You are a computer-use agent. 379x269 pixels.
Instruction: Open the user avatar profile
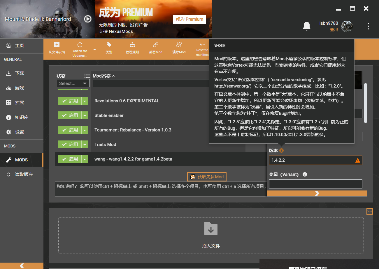point(347,26)
